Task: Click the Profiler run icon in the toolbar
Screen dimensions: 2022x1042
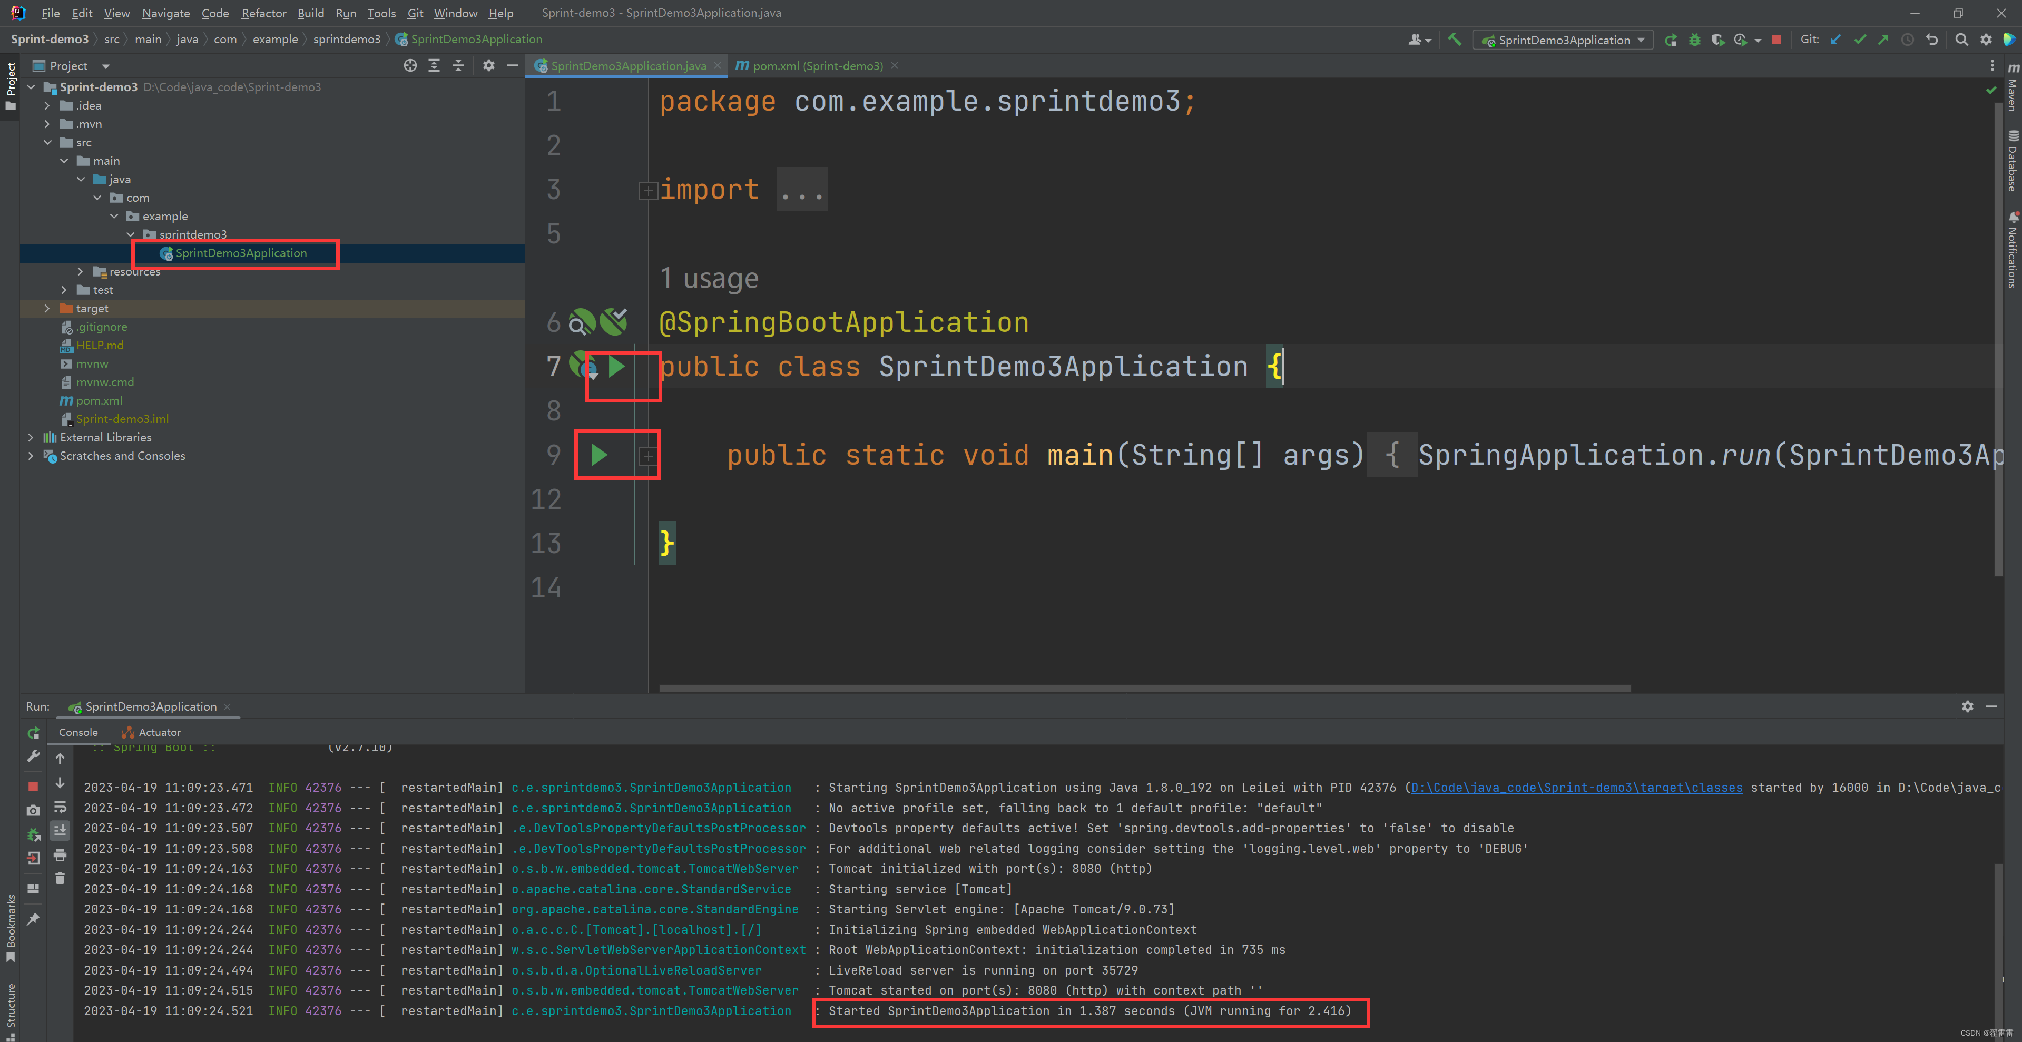Action: [1741, 39]
